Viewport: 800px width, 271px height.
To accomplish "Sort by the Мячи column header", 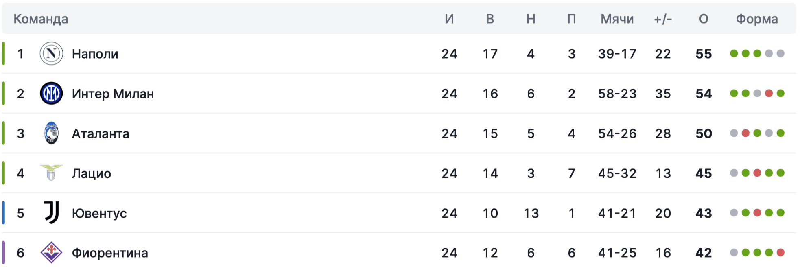I will tap(617, 19).
